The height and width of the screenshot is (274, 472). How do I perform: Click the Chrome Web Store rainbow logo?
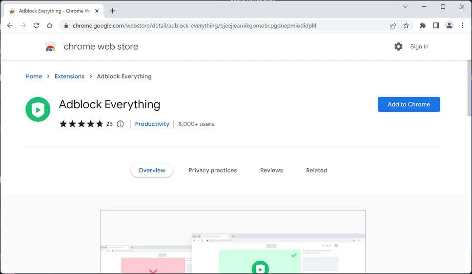[51, 47]
